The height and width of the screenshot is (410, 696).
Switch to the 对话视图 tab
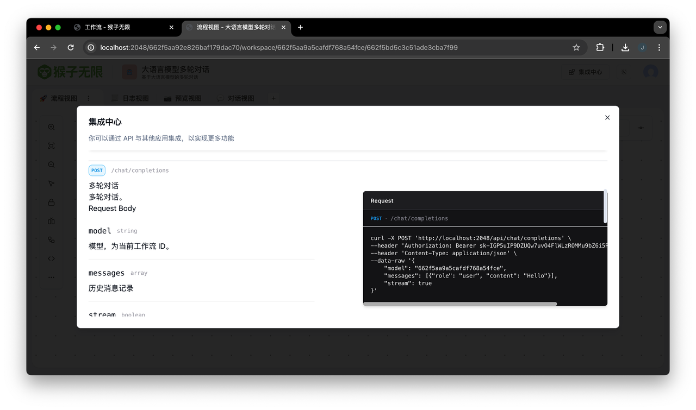click(235, 98)
